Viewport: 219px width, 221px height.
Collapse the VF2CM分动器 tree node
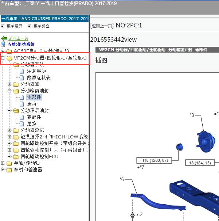click(x=3, y=58)
